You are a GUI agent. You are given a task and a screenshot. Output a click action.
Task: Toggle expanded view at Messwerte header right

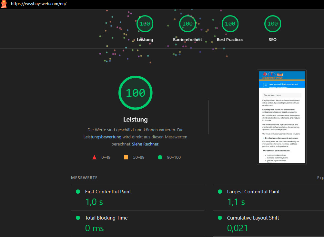(320, 178)
